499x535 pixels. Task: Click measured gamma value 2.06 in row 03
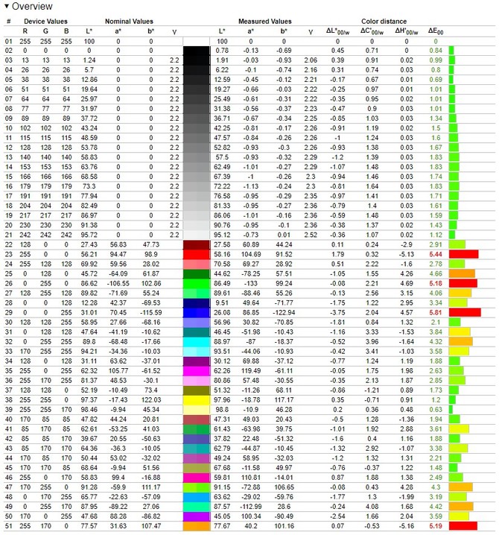pyautogui.click(x=311, y=60)
